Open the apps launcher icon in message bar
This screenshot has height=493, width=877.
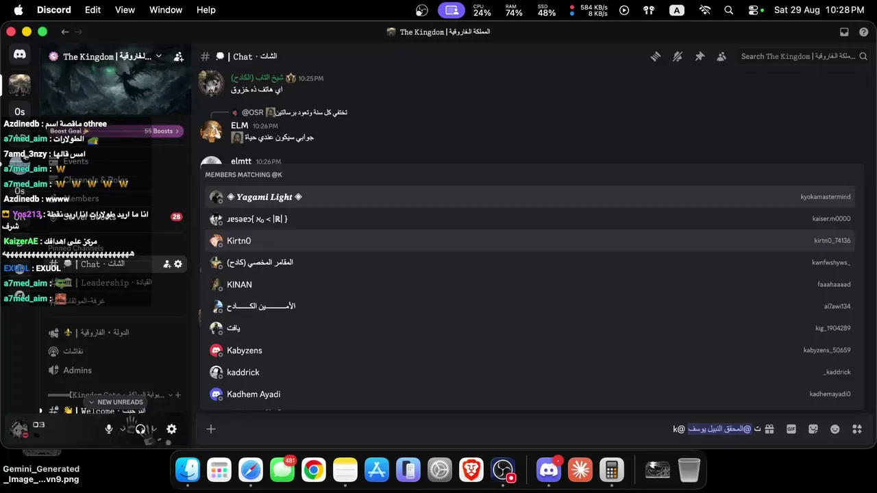click(x=857, y=429)
